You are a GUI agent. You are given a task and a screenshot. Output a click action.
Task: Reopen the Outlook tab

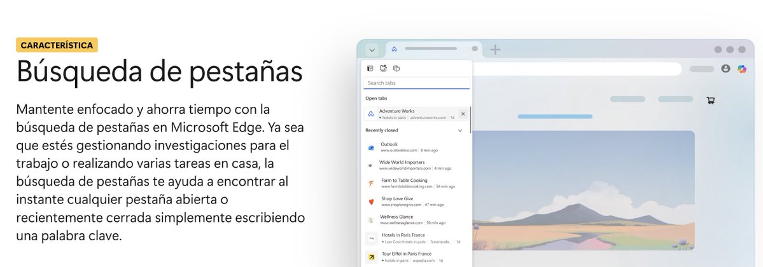(x=417, y=147)
